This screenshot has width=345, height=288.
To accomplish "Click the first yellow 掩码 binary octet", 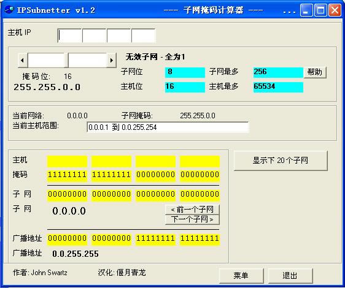I will (x=67, y=175).
